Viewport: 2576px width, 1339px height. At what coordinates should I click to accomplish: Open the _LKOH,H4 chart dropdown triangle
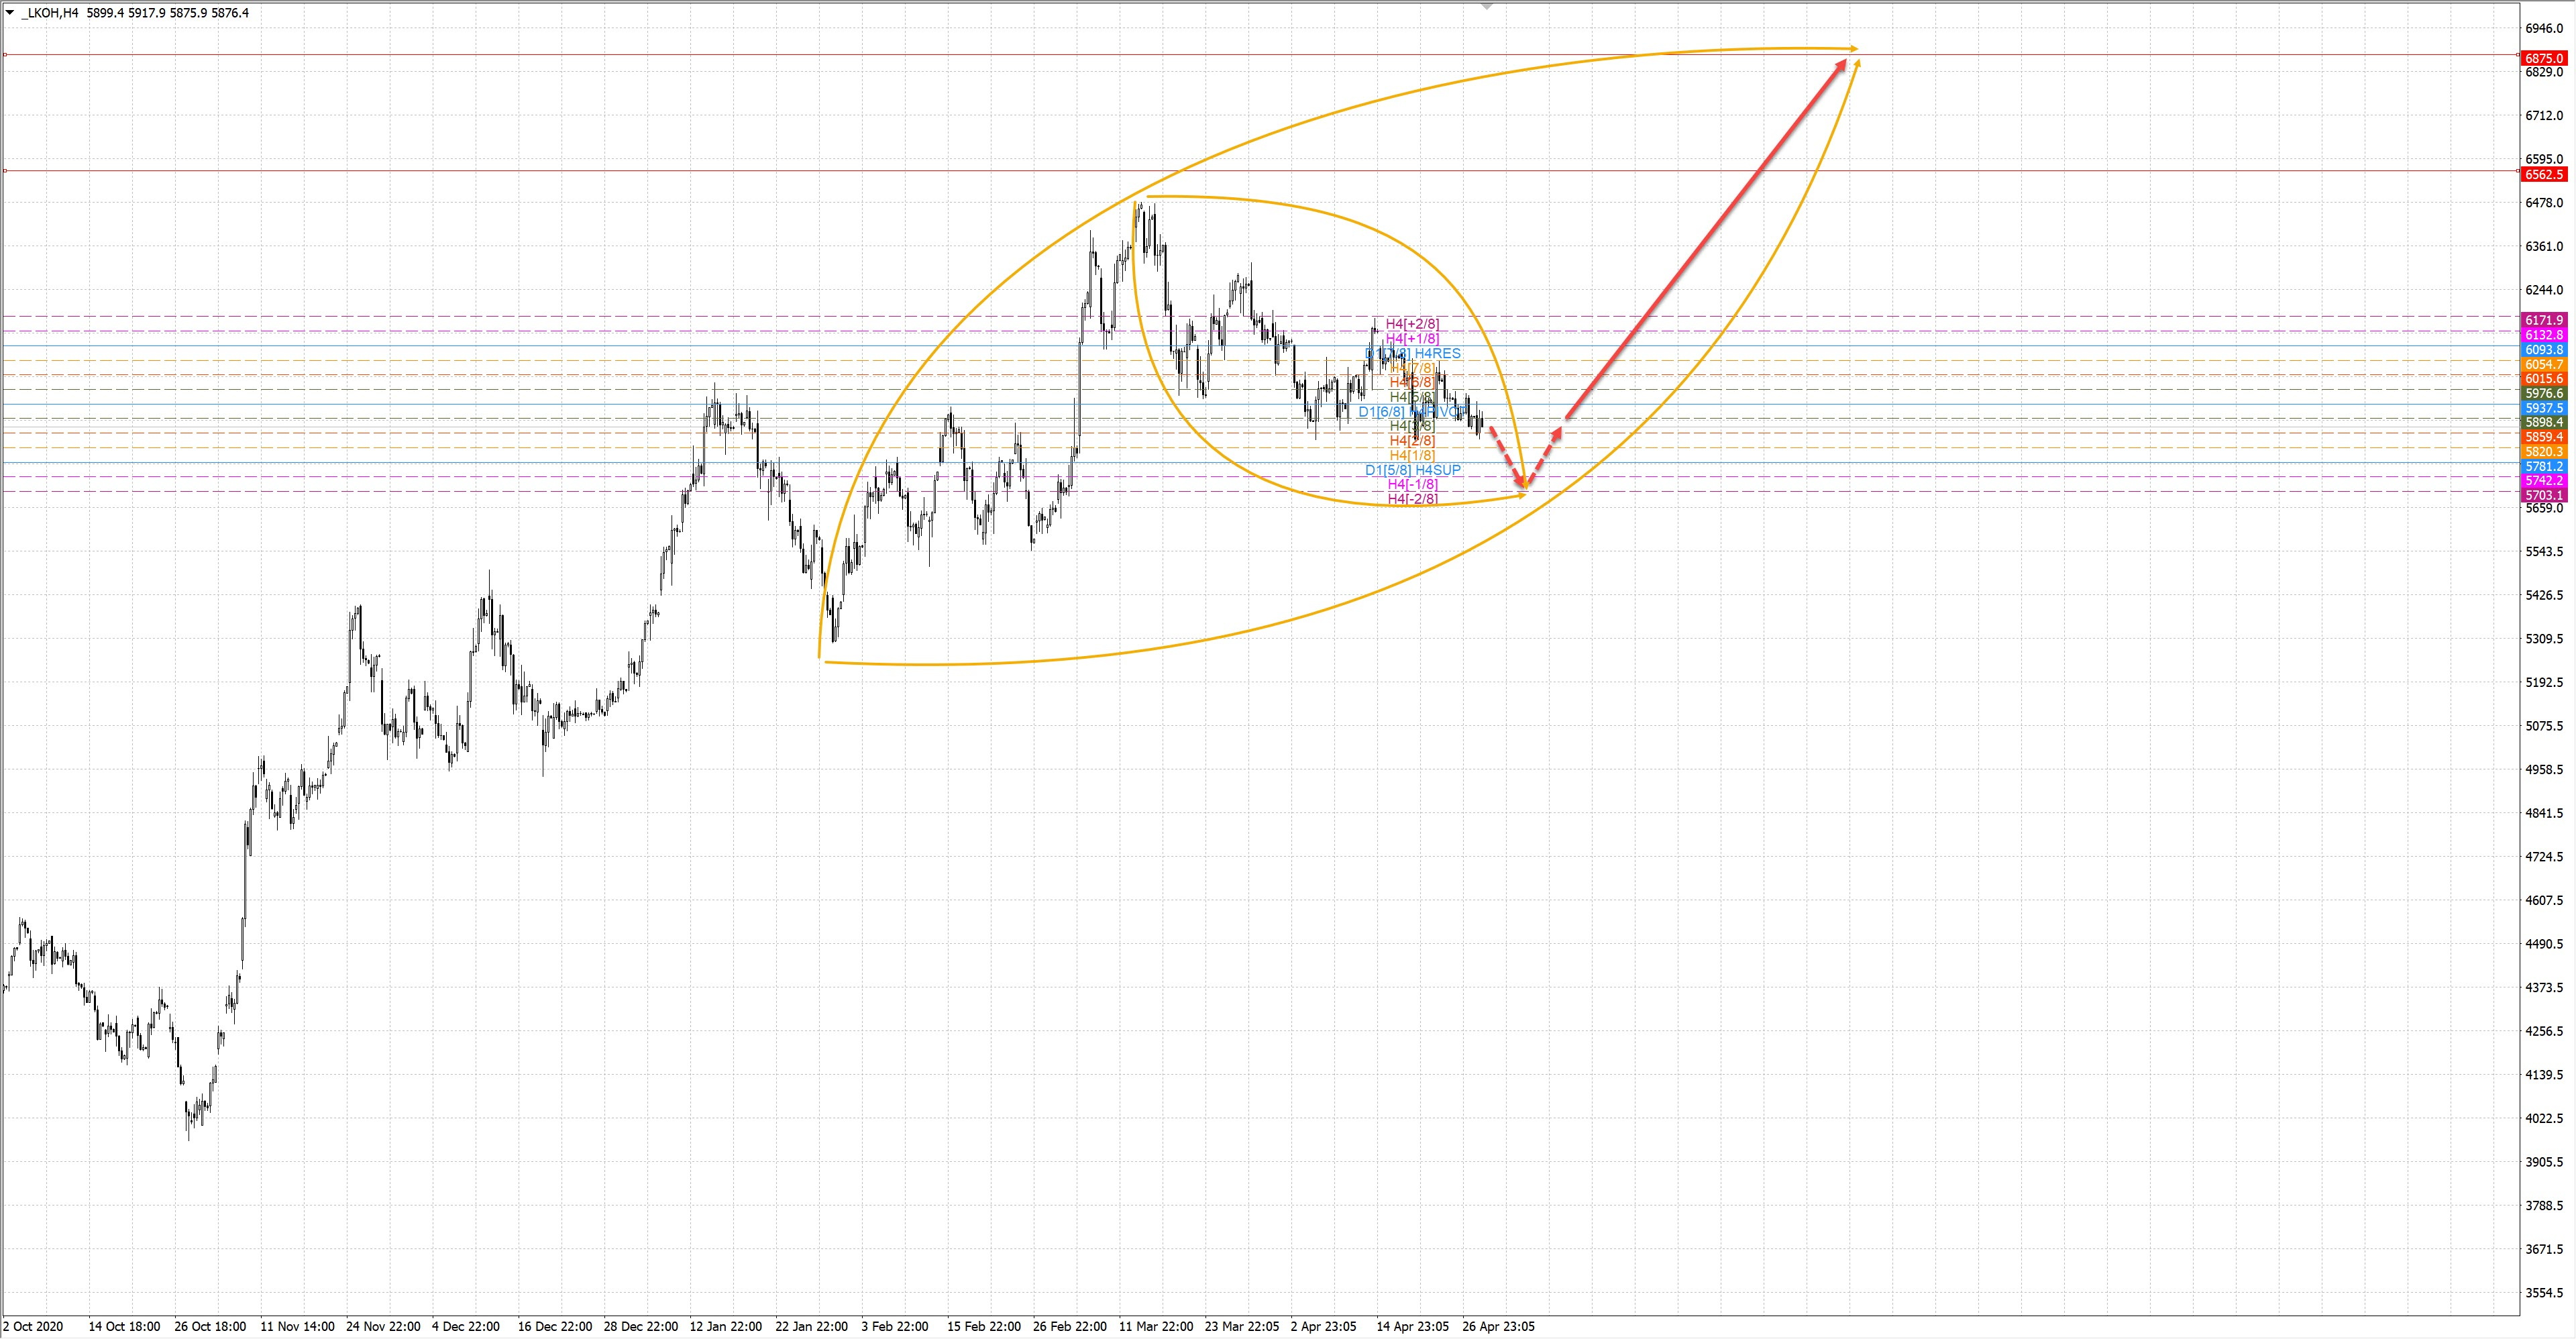10,12
